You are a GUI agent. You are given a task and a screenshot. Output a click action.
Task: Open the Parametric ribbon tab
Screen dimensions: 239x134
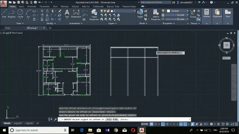tap(44, 6)
